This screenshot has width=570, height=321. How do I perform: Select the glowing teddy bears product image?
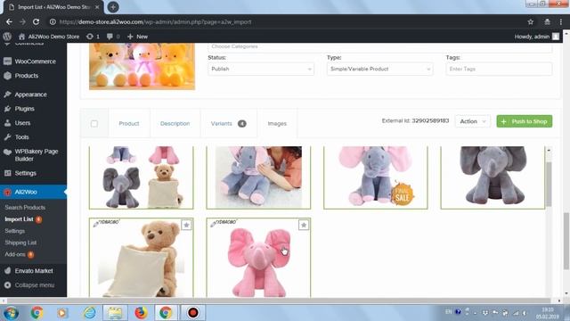pyautogui.click(x=142, y=66)
